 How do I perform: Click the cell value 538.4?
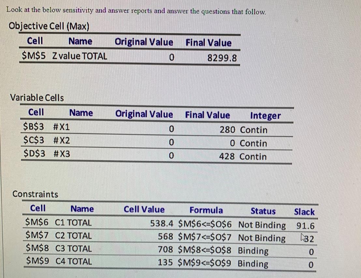(x=161, y=224)
